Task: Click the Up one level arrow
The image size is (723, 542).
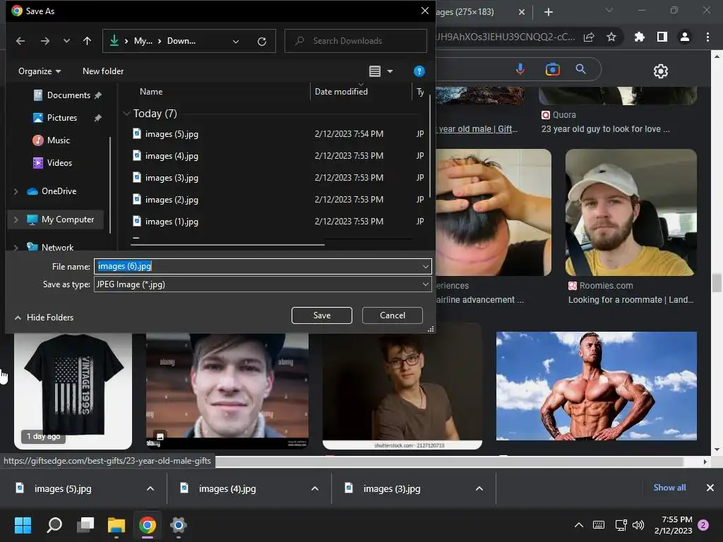Action: pyautogui.click(x=87, y=41)
